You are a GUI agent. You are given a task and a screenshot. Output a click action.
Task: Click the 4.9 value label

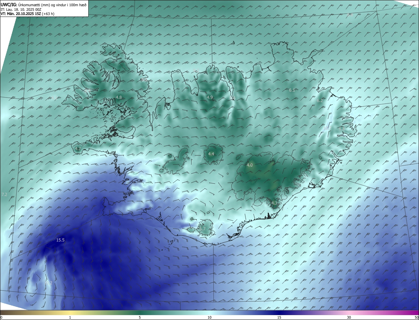(210, 97)
